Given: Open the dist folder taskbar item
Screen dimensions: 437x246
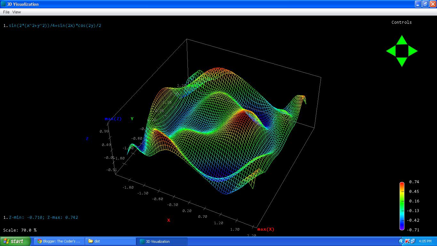Looking at the screenshot, I should [110, 241].
